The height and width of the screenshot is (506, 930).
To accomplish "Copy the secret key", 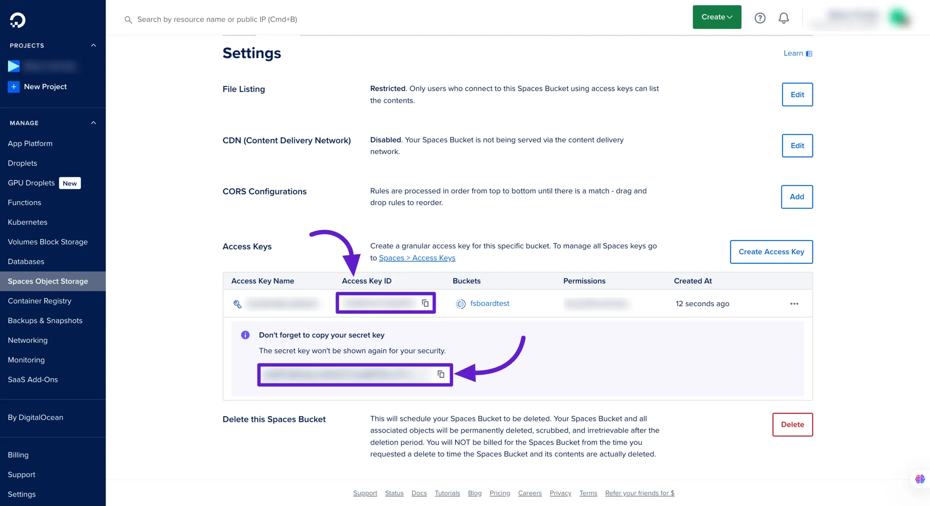I will (441, 374).
